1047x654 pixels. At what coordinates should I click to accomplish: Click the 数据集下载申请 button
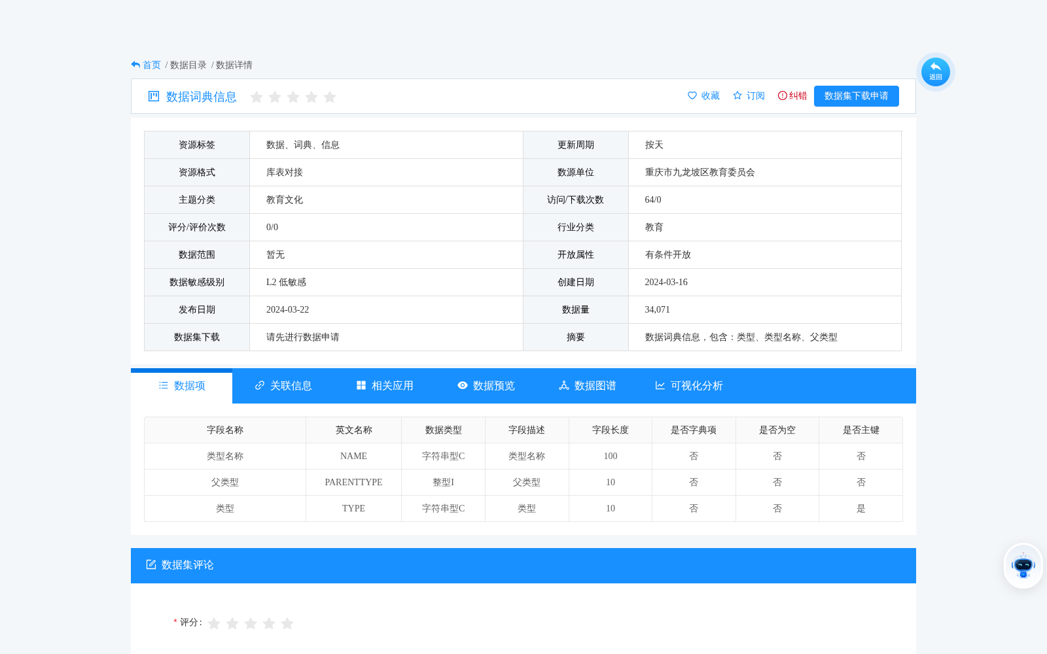[x=856, y=95]
